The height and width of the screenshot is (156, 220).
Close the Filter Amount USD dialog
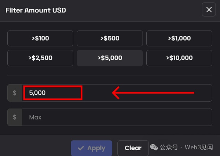(x=209, y=10)
